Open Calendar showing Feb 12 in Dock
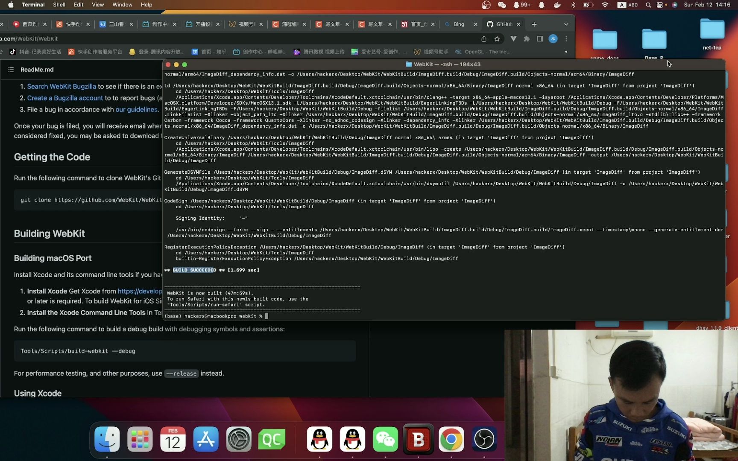Viewport: 738px width, 461px height. click(x=173, y=439)
